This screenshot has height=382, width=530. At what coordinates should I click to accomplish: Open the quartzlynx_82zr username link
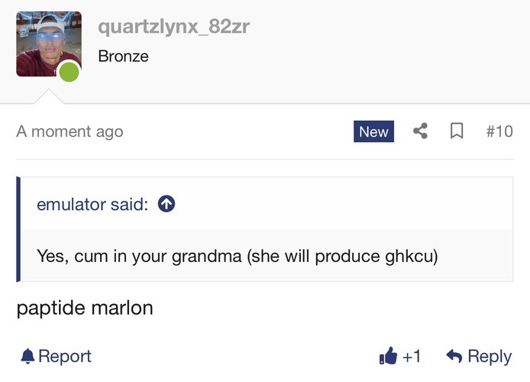(173, 27)
